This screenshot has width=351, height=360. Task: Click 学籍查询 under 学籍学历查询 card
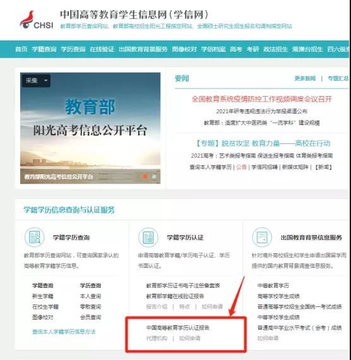43,285
